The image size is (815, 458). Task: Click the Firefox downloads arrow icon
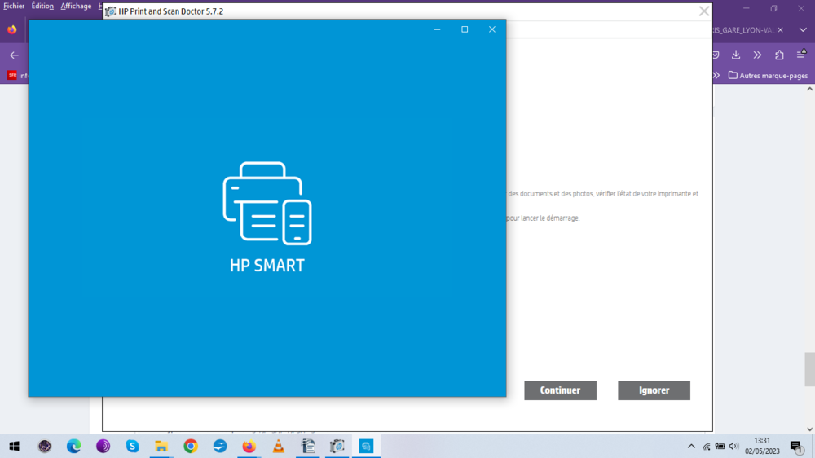point(736,55)
